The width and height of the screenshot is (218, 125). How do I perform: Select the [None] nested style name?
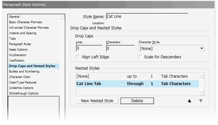(83, 76)
